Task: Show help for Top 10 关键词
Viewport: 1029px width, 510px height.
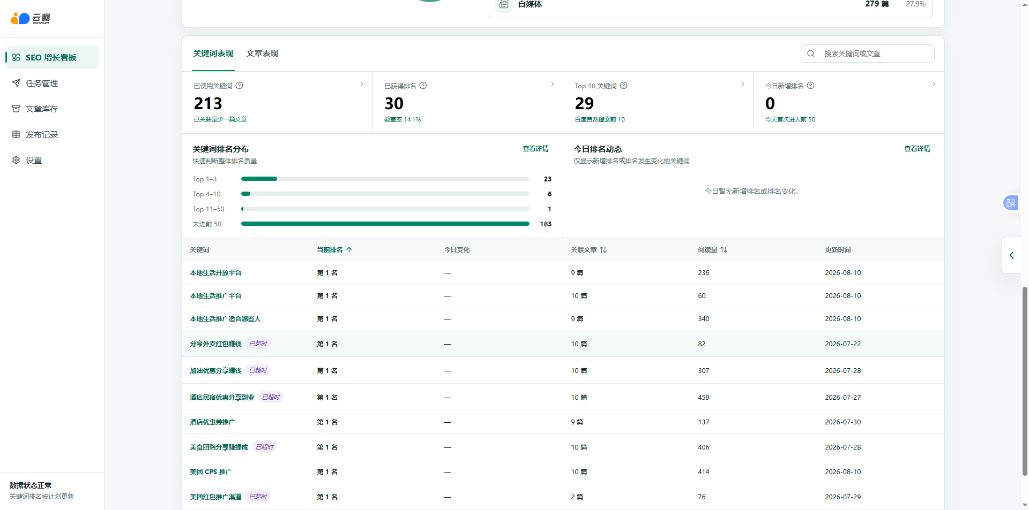Action: click(624, 86)
